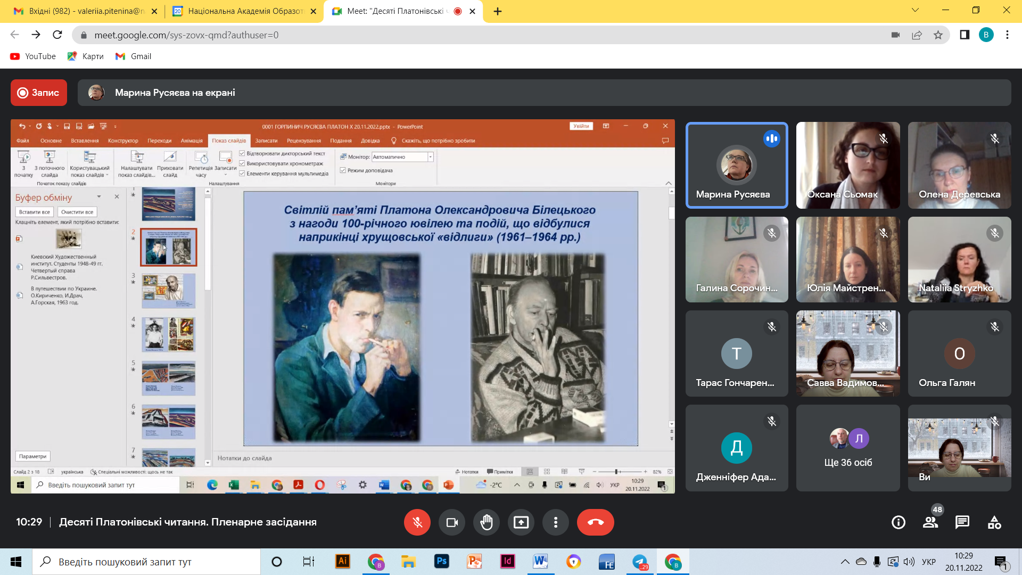This screenshot has width=1022, height=575.
Task: Open chat with everyone panel
Action: point(962,522)
